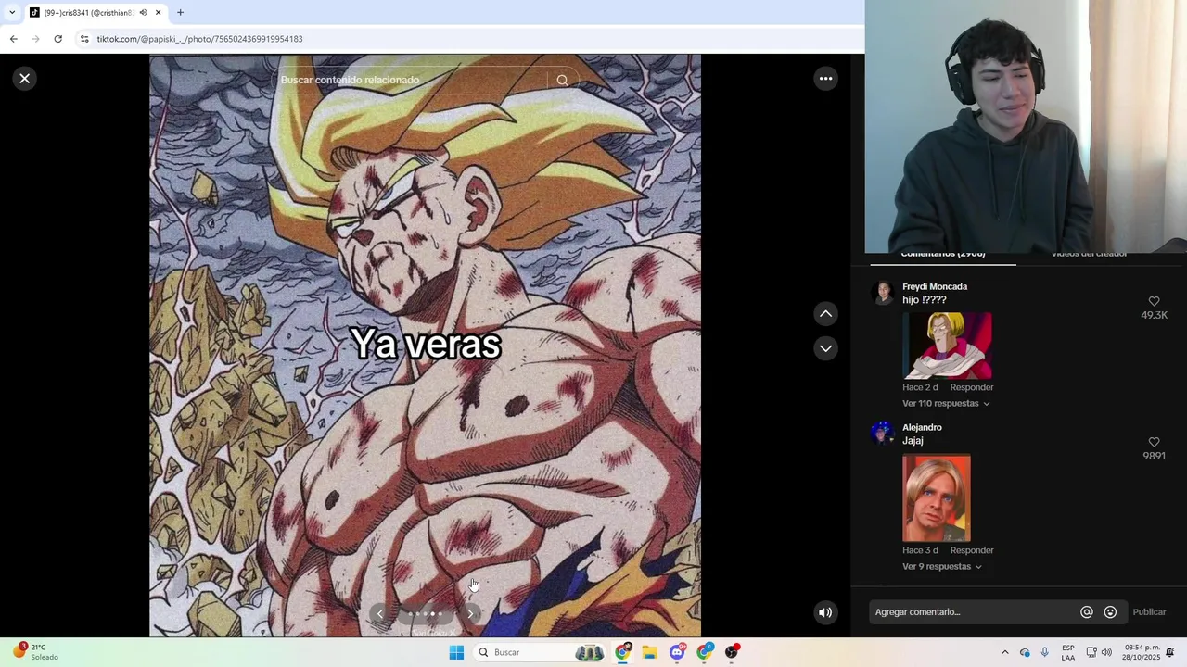Viewport: 1187px width, 667px height.
Task: Click slideshow pagination dots
Action: 426,613
